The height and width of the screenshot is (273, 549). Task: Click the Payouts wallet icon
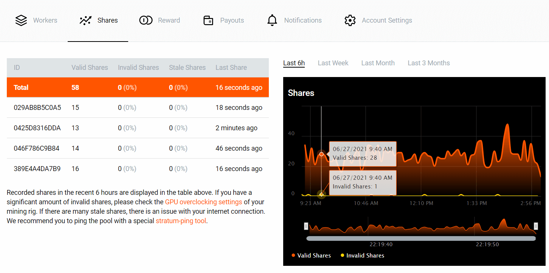[208, 20]
